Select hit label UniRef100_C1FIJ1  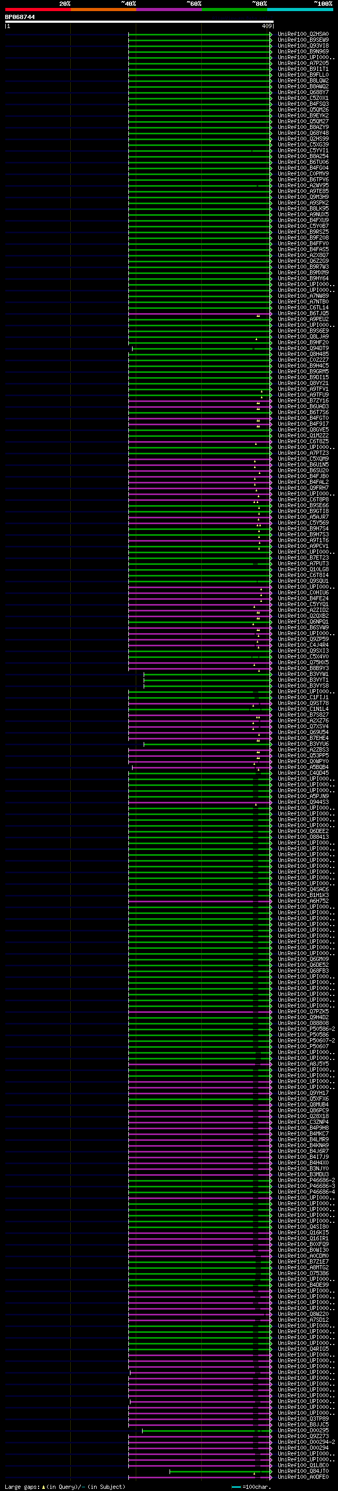[303, 697]
